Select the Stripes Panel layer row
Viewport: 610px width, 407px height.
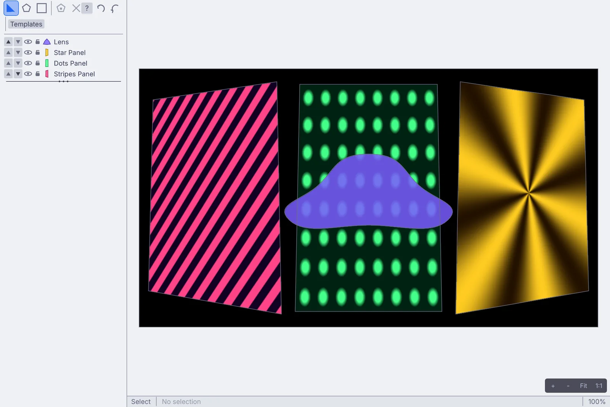(x=63, y=74)
